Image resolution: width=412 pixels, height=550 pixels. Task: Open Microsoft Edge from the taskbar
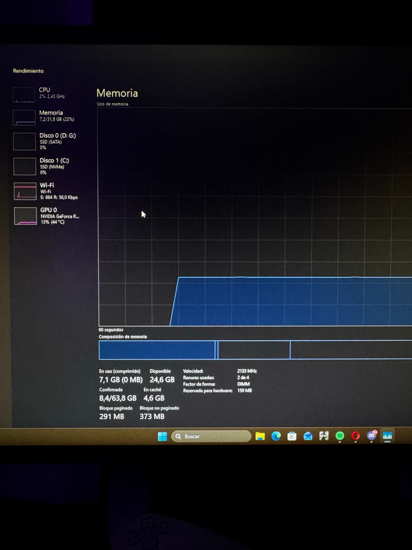click(276, 436)
